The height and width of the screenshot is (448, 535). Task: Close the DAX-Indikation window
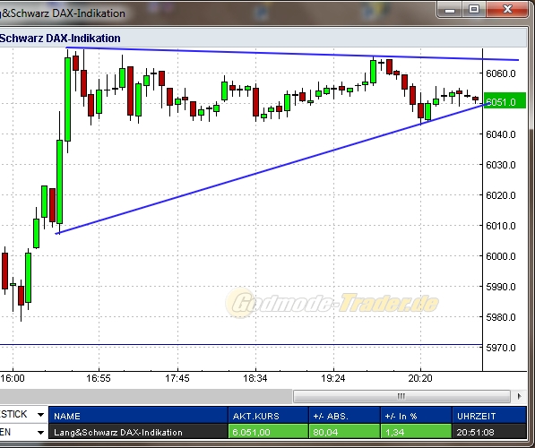[506, 10]
